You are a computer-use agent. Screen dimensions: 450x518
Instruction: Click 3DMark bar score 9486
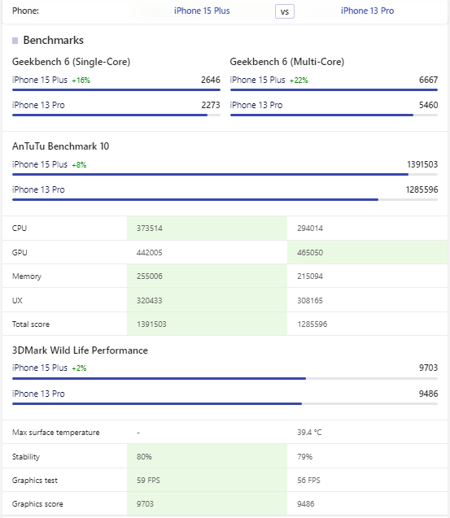click(428, 394)
